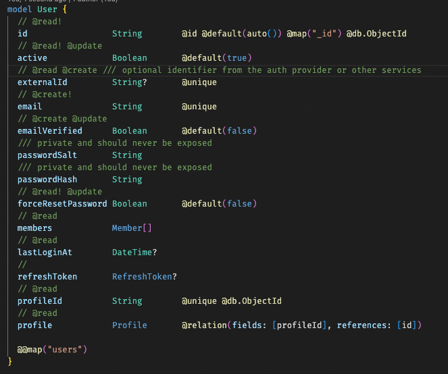Click the 'String' type of passwordSalt
The image size is (448, 374).
(127, 155)
